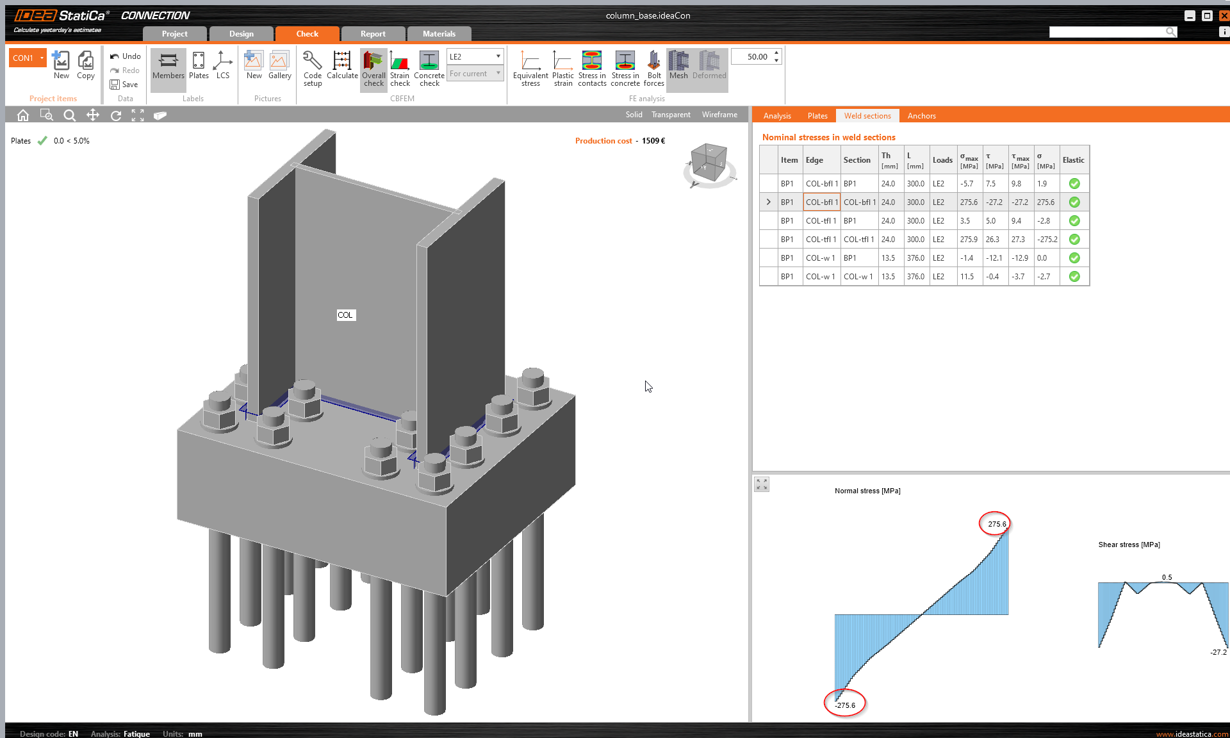Increase the 50.00 deformation scale stepper
1230x738 pixels.
[x=776, y=53]
